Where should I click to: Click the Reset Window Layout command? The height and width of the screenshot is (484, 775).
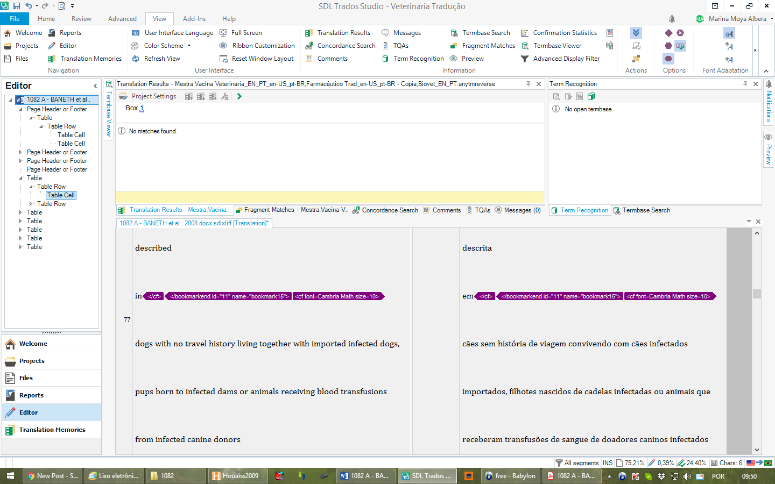coord(262,59)
